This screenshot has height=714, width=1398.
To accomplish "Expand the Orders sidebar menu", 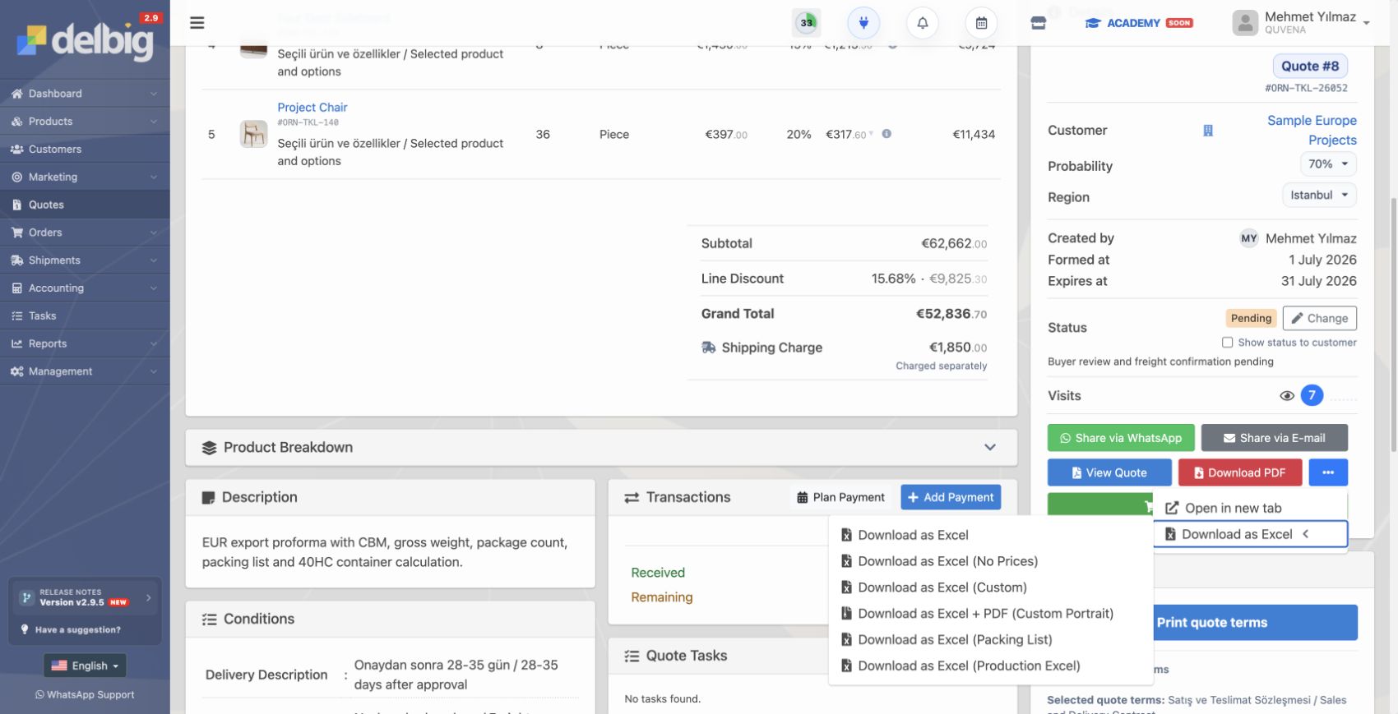I will (x=85, y=233).
